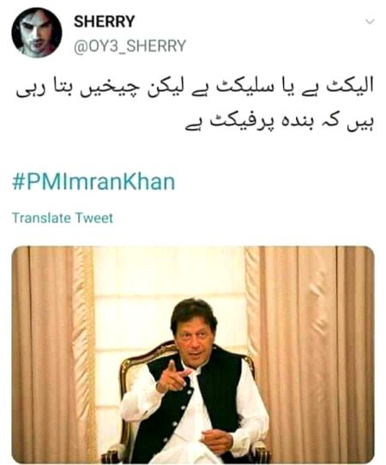
Task: Open the @OY3_SHERRY handle link
Action: tap(130, 46)
